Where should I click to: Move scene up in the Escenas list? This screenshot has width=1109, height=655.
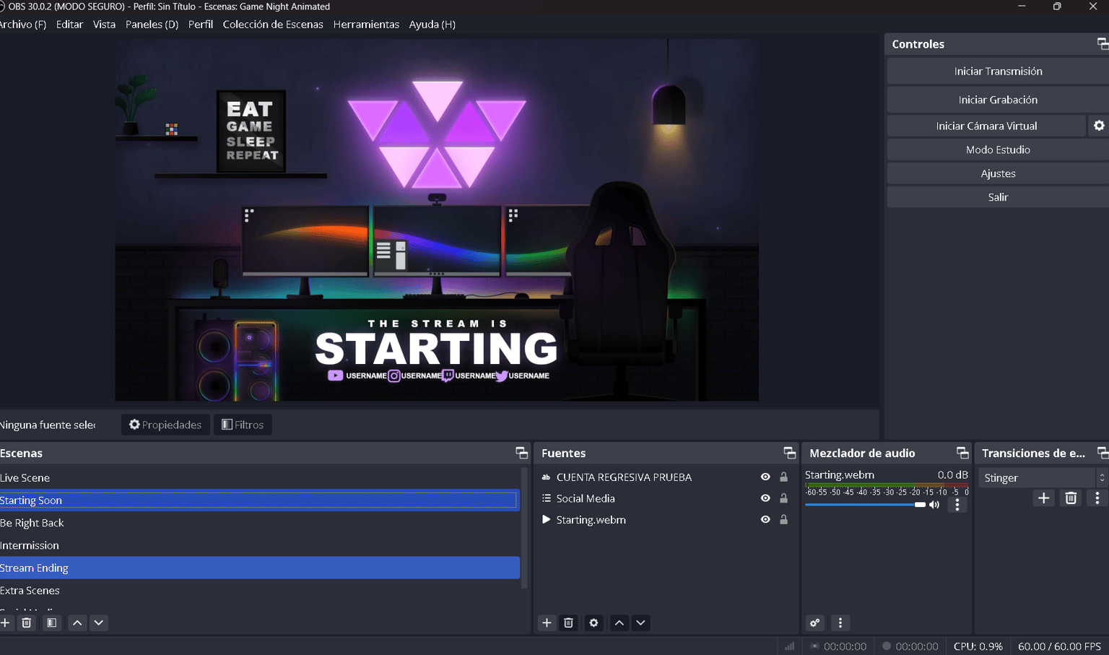tap(77, 623)
